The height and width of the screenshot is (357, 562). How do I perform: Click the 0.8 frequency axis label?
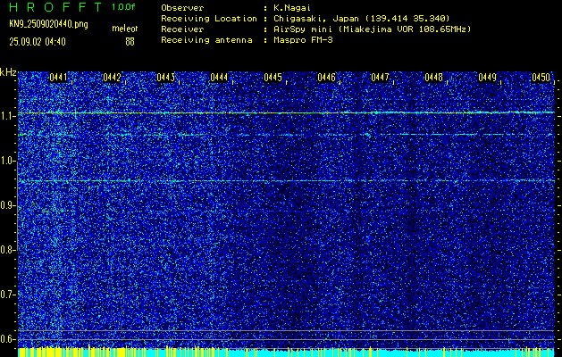(x=6, y=250)
